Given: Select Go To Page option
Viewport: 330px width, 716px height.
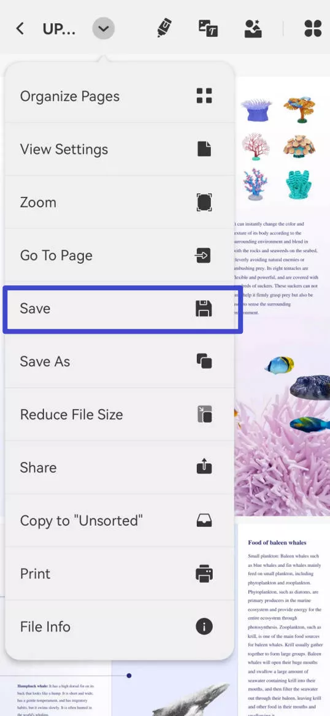Looking at the screenshot, I should click(120, 255).
